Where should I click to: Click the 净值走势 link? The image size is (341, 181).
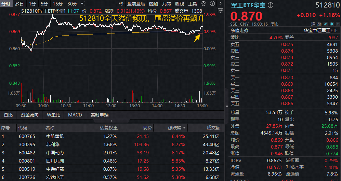click(x=239, y=31)
